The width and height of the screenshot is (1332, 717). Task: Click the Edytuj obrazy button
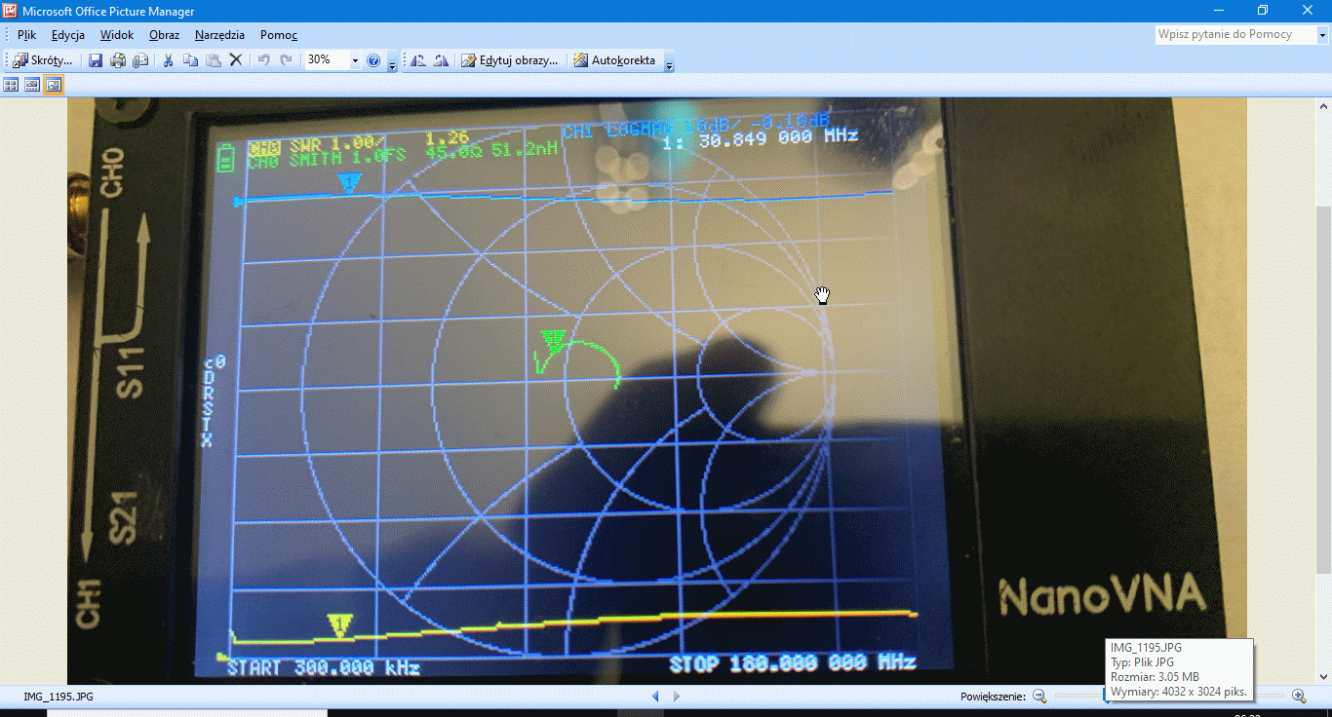click(x=510, y=60)
